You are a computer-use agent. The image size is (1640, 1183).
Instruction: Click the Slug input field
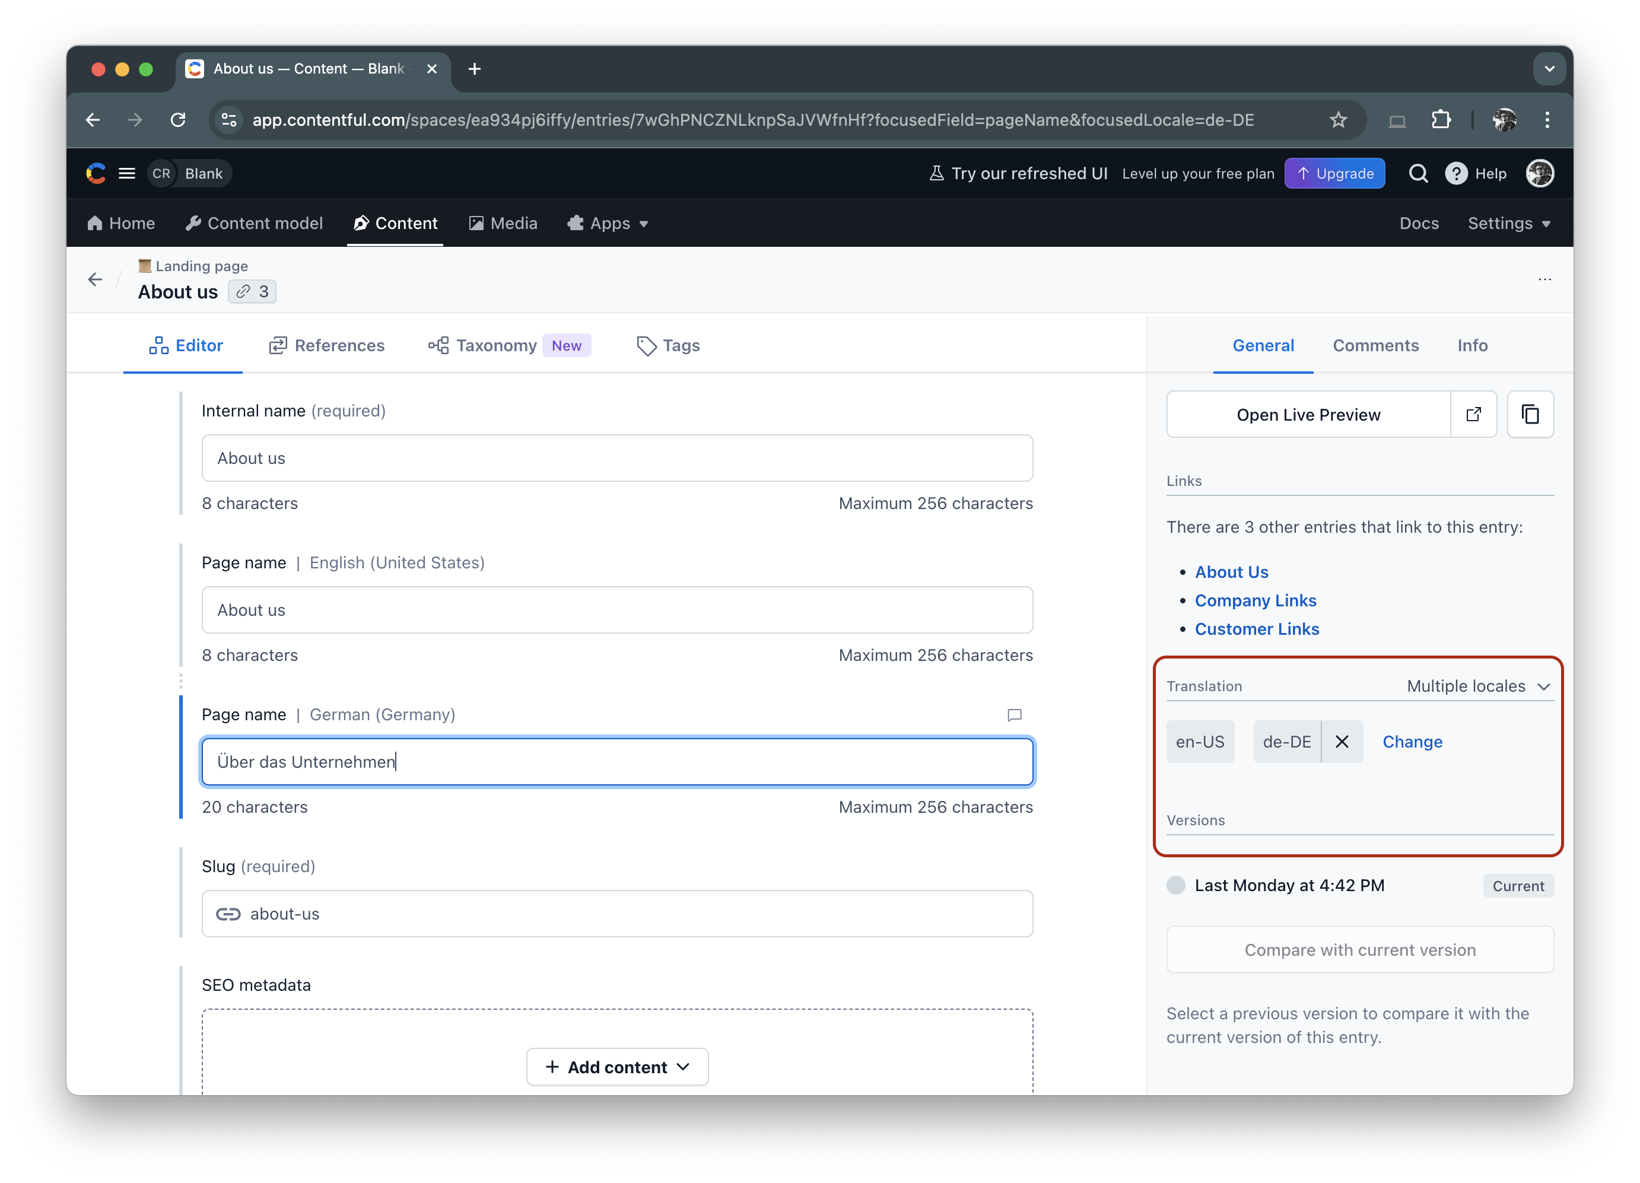617,913
